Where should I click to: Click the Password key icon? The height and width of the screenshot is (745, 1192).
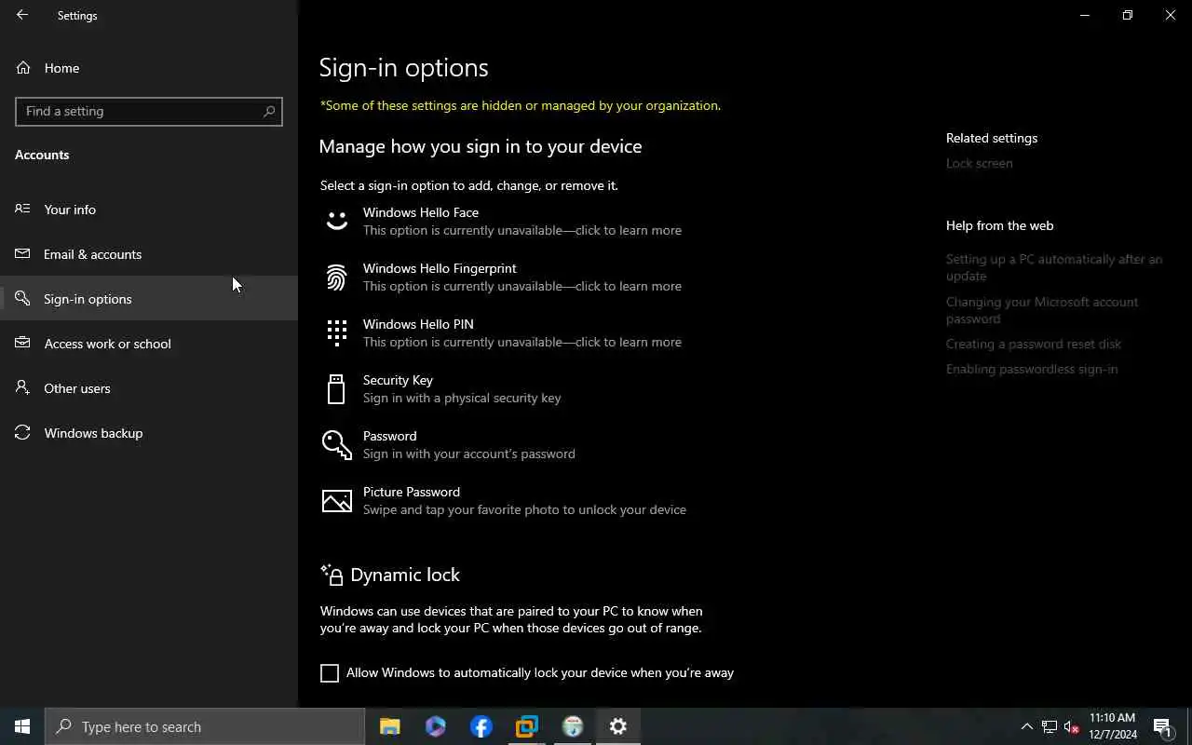tap(336, 445)
